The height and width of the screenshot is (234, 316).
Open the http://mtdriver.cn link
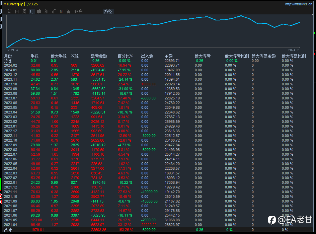tap(299, 4)
